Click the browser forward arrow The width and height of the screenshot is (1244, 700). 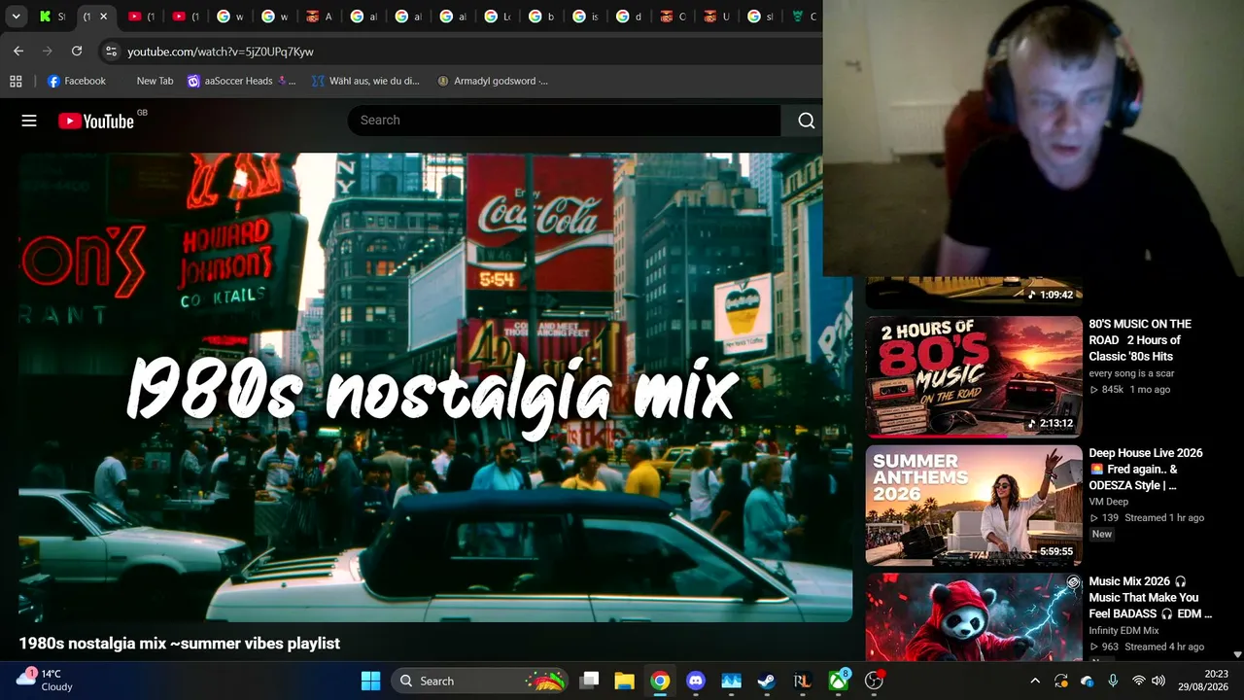pos(48,51)
